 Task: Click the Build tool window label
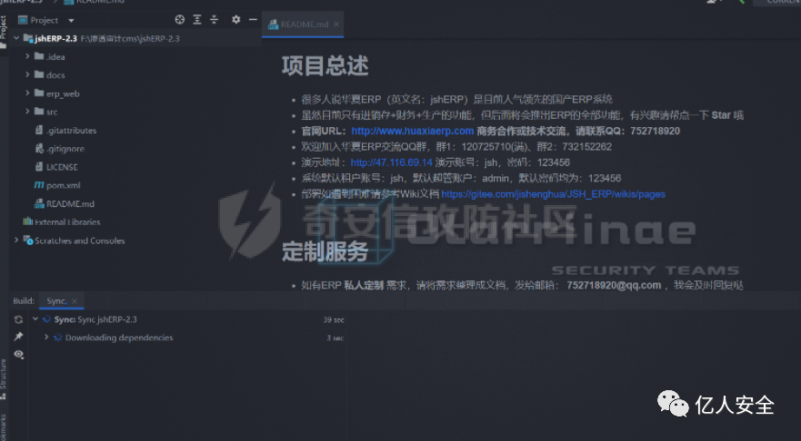pyautogui.click(x=24, y=301)
